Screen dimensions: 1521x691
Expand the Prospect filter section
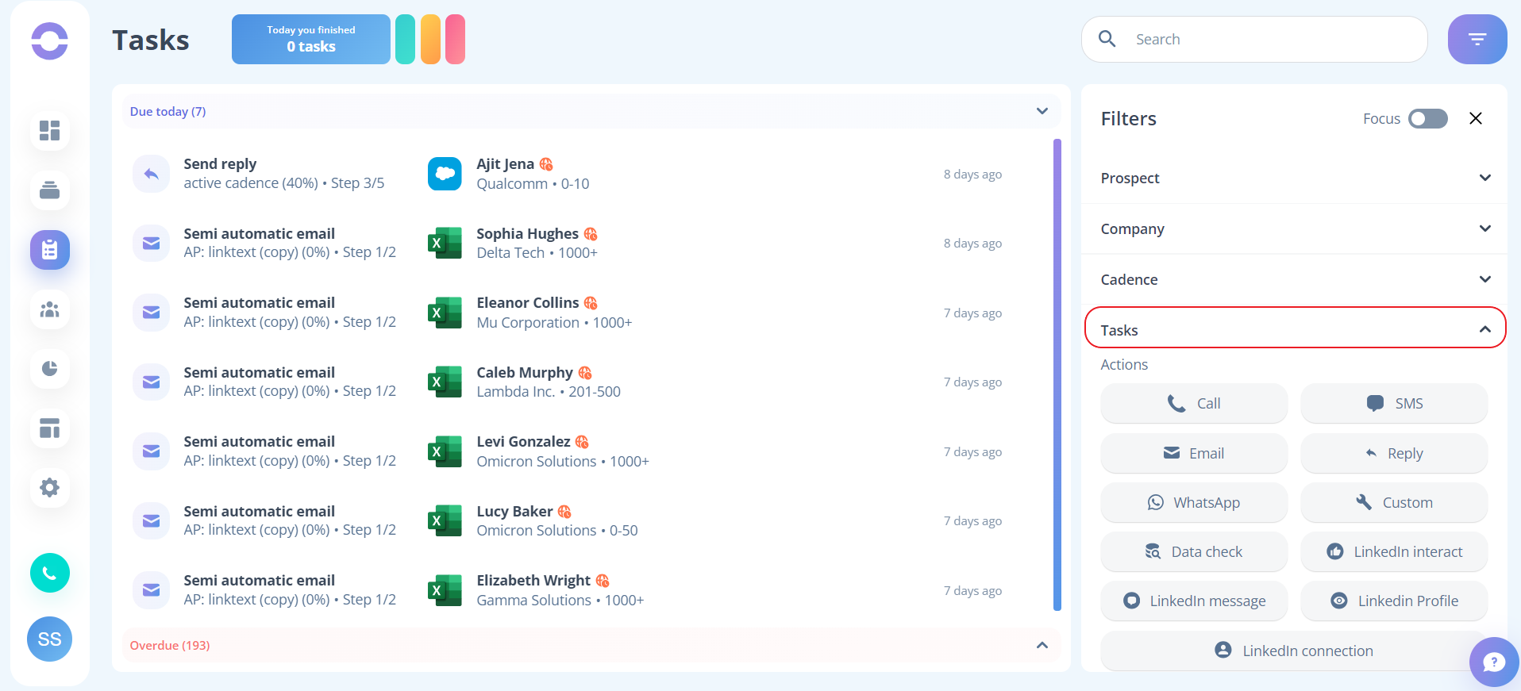[1294, 178]
